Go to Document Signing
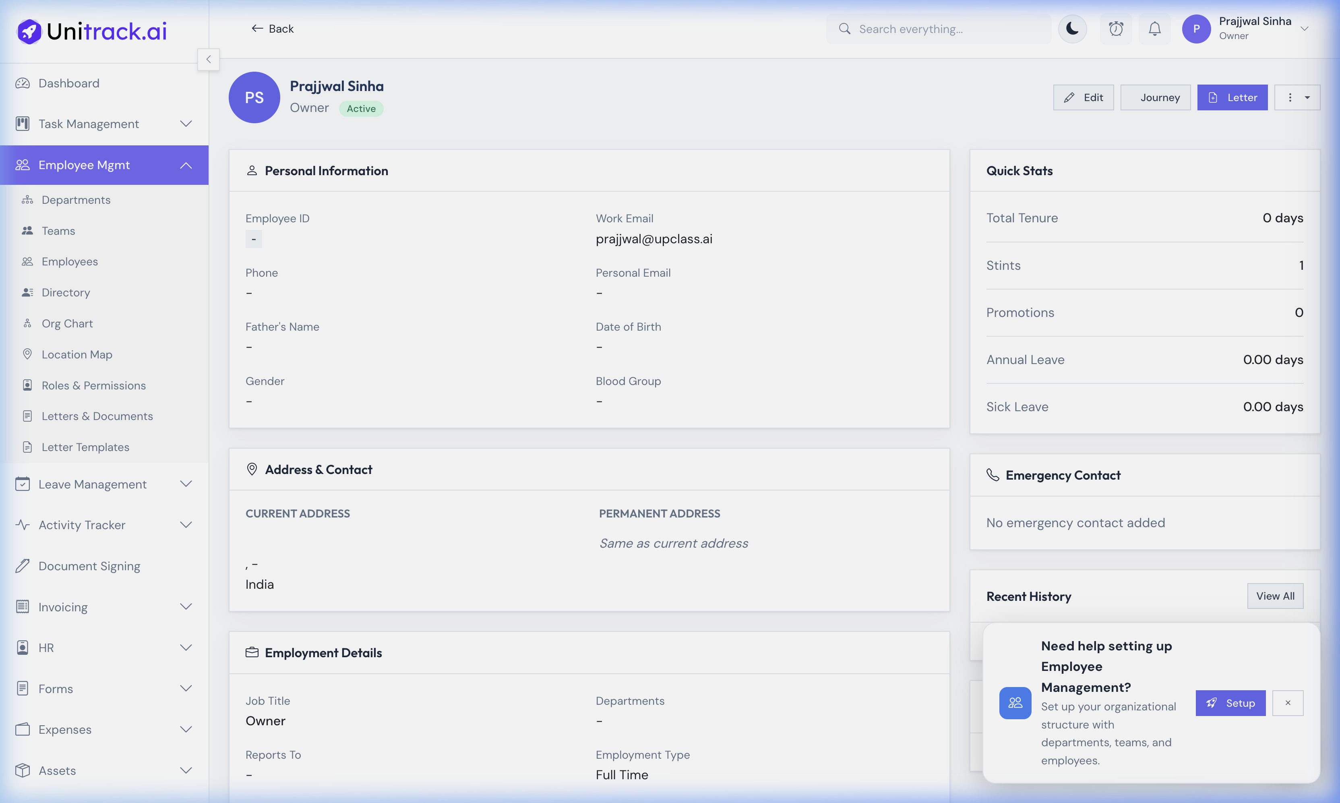The image size is (1340, 803). [x=89, y=566]
